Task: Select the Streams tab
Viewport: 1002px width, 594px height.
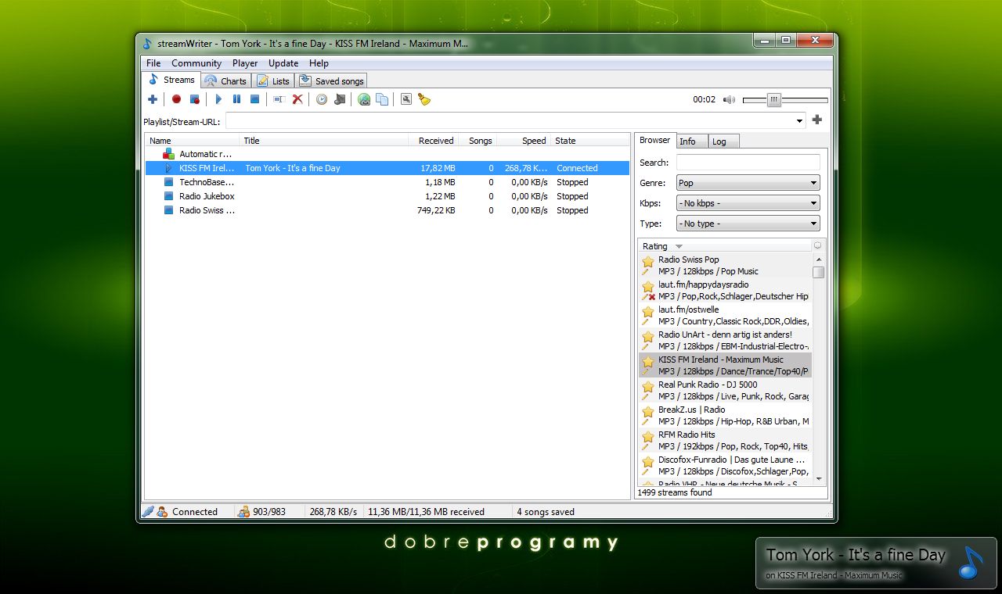Action: click(x=171, y=80)
